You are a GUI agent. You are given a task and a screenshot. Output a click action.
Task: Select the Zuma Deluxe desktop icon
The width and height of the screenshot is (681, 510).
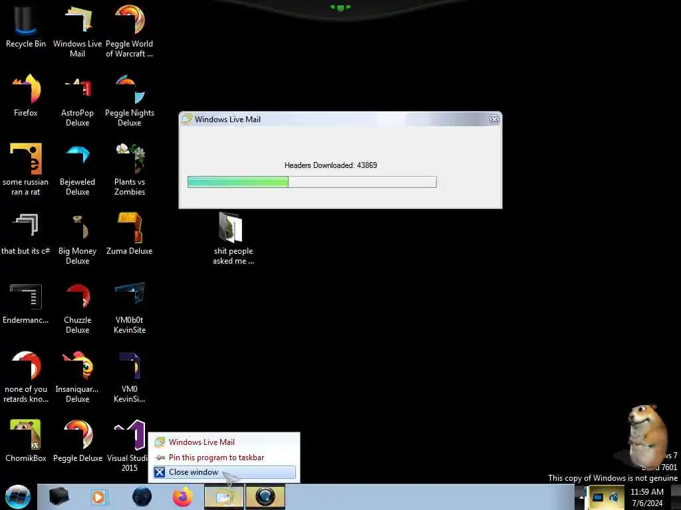click(x=130, y=233)
